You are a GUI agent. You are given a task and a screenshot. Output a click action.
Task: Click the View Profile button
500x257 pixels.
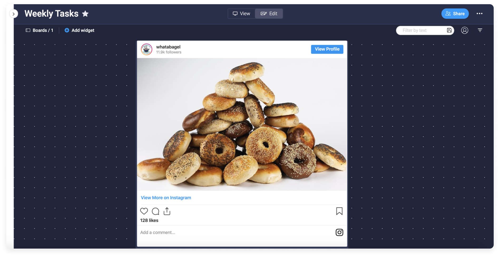click(x=327, y=49)
